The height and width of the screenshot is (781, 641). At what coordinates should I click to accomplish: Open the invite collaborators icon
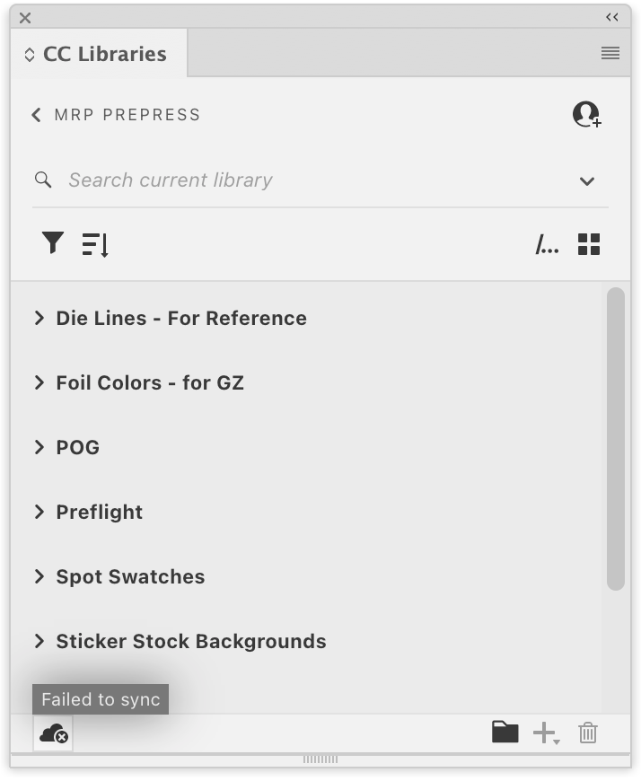[587, 114]
